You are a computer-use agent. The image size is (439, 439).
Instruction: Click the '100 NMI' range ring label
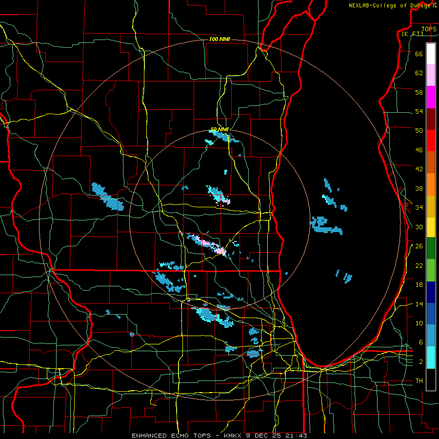(x=219, y=39)
